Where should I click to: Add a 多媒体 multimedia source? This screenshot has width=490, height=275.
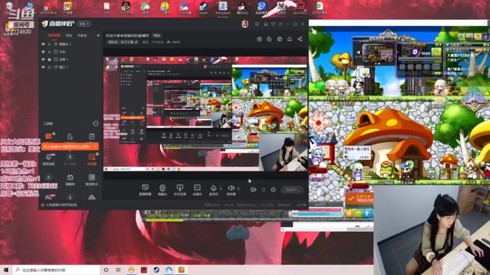197,190
